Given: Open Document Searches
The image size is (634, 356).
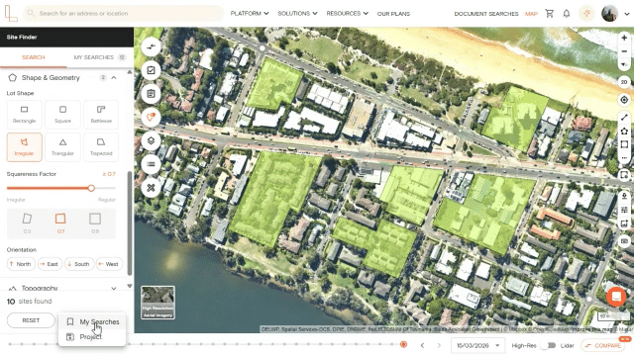Looking at the screenshot, I should pyautogui.click(x=486, y=14).
